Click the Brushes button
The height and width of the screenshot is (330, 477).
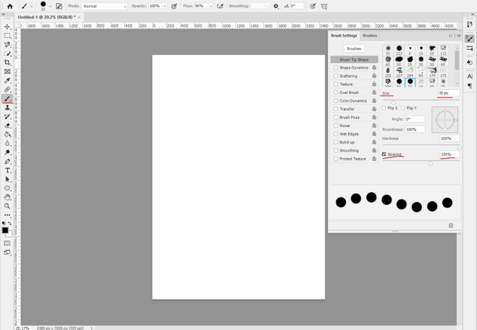coord(354,48)
